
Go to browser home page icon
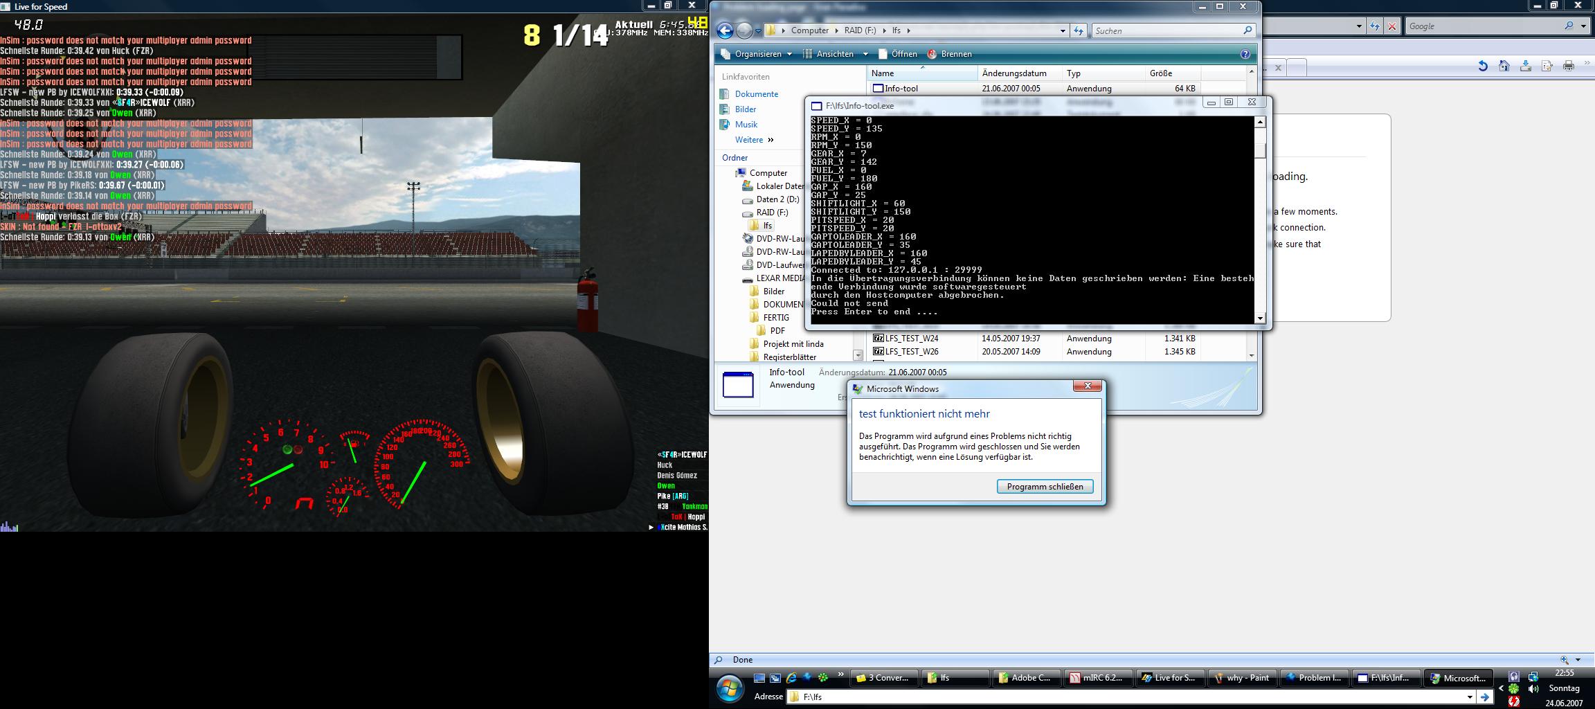point(1504,66)
